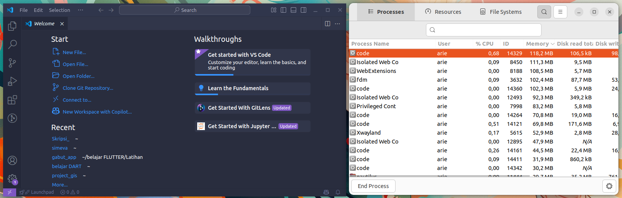This screenshot has height=198, width=622.
Task: Open the Search view in activity bar
Action: [12, 44]
